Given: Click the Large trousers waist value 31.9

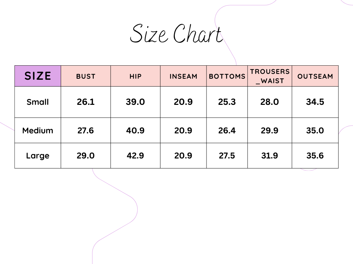Looking at the screenshot, I should 270,156.
